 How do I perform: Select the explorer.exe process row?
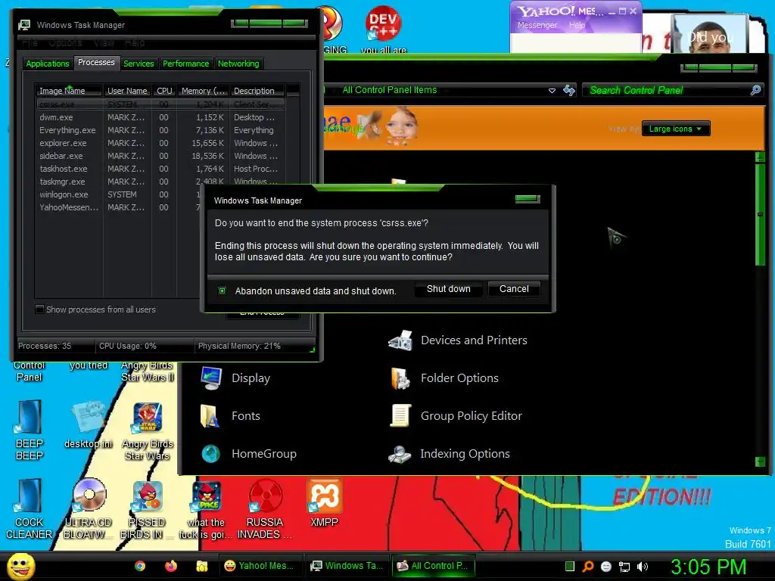[x=160, y=143]
